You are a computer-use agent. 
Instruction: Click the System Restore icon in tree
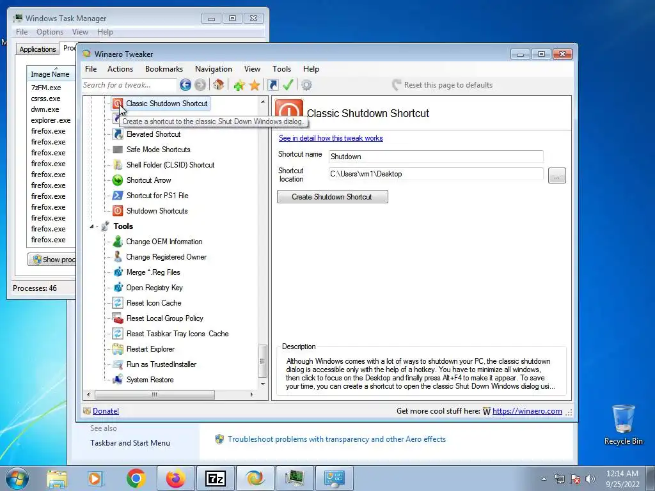(118, 379)
